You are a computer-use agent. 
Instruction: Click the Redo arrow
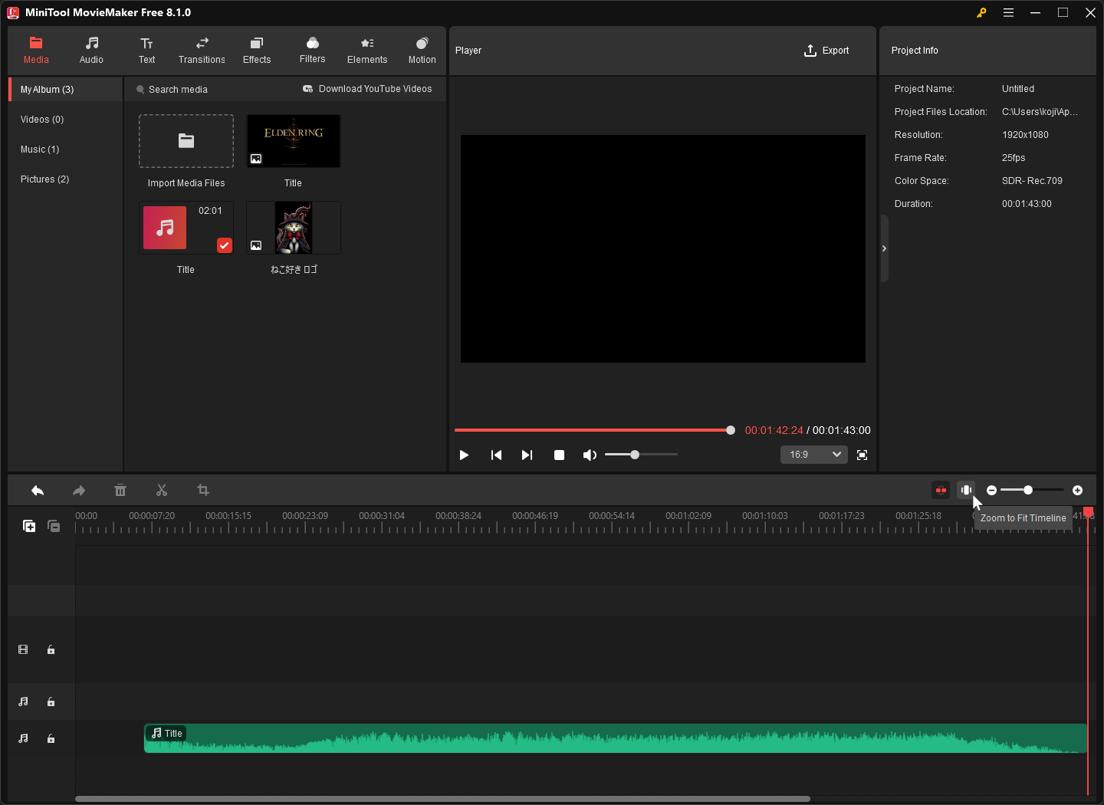tap(79, 490)
